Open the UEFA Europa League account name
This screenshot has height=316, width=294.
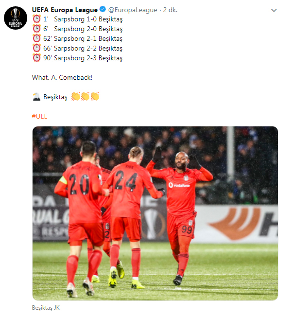click(x=65, y=10)
